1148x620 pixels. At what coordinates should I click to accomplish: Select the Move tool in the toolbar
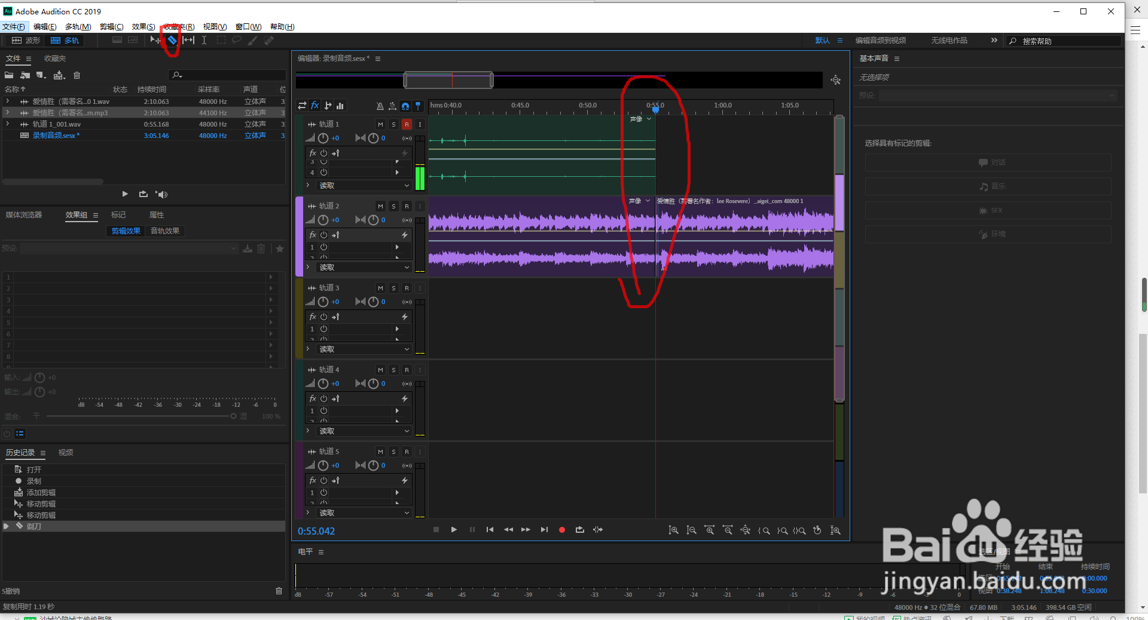coord(155,40)
